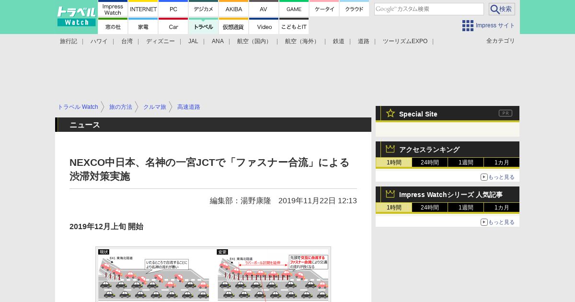Click the Impress Watchシリーズ crown icon
The width and height of the screenshot is (575, 302).
click(391, 194)
